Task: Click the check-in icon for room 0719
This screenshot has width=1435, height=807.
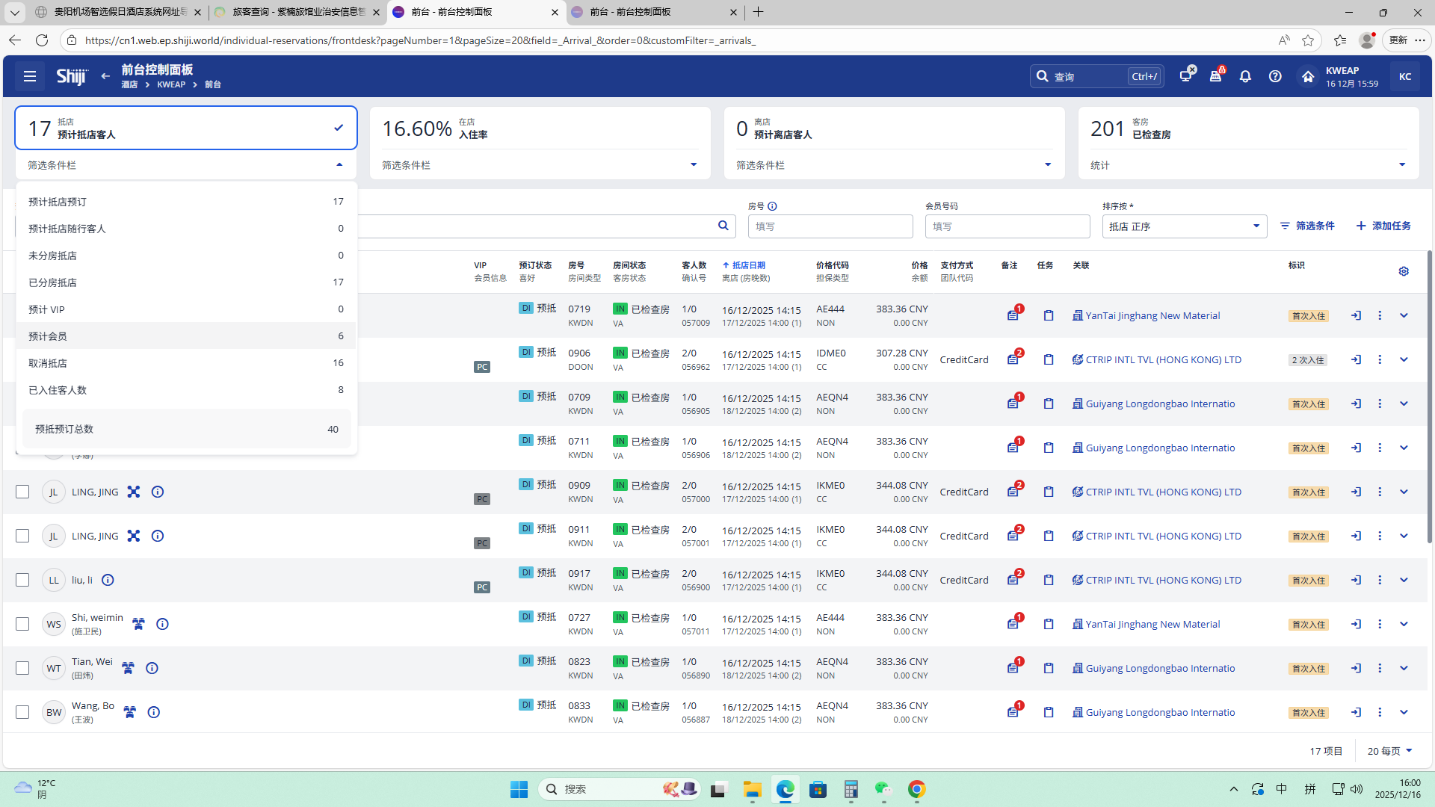Action: 1356,315
